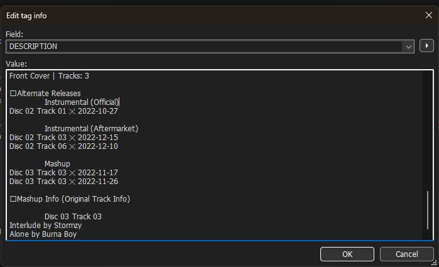Click the cross symbol before 2022-11-26
Image resolution: width=439 pixels, height=267 pixels.
click(x=72, y=182)
